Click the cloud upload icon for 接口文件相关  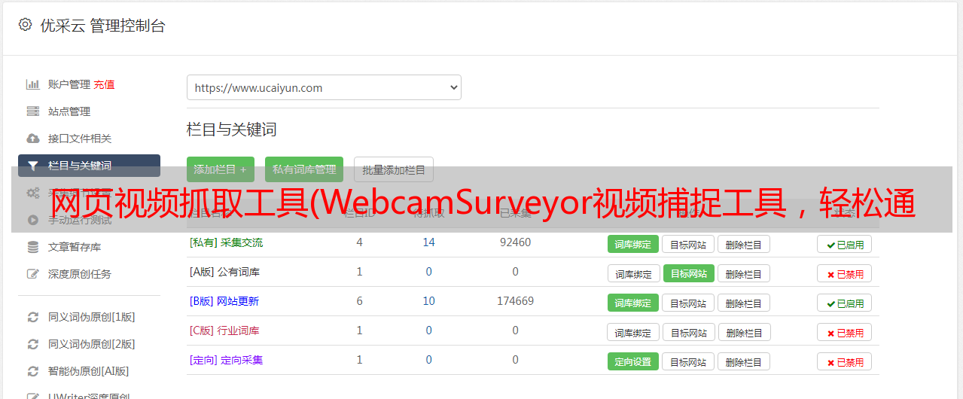[x=32, y=139]
